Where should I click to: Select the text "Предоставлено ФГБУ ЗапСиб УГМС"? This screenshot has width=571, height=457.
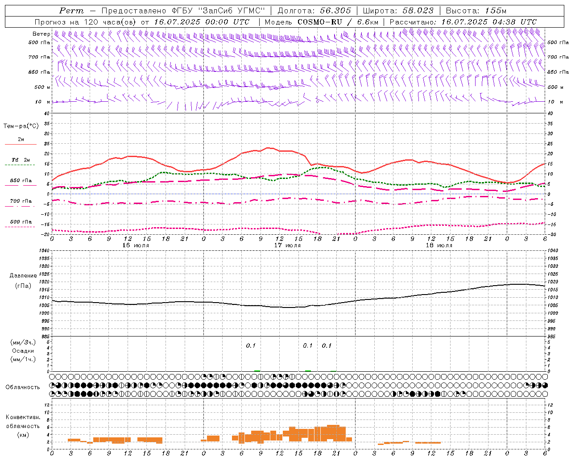point(183,11)
